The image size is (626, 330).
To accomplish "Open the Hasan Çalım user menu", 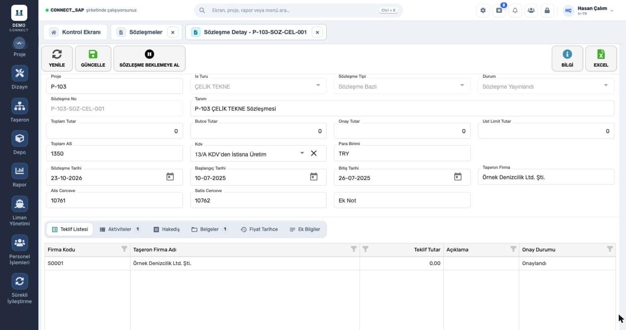I will (x=588, y=10).
